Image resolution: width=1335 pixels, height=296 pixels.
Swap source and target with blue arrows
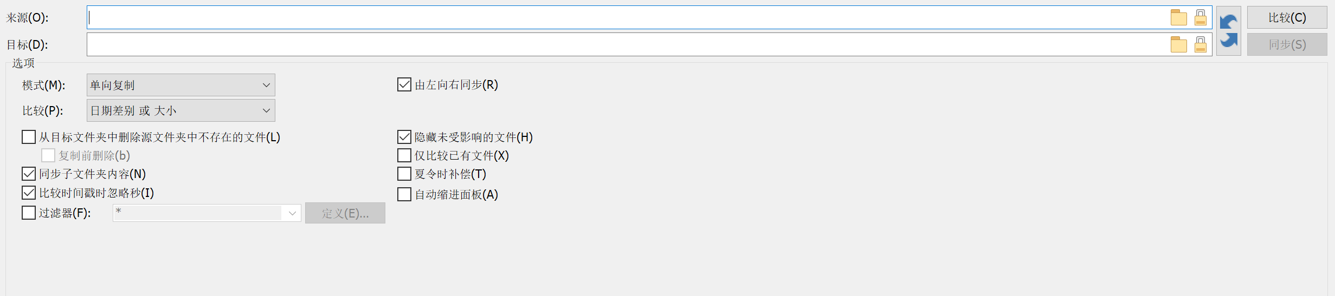[1228, 31]
